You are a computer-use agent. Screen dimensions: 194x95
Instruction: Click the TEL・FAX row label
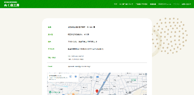pyautogui.click(x=52, y=58)
